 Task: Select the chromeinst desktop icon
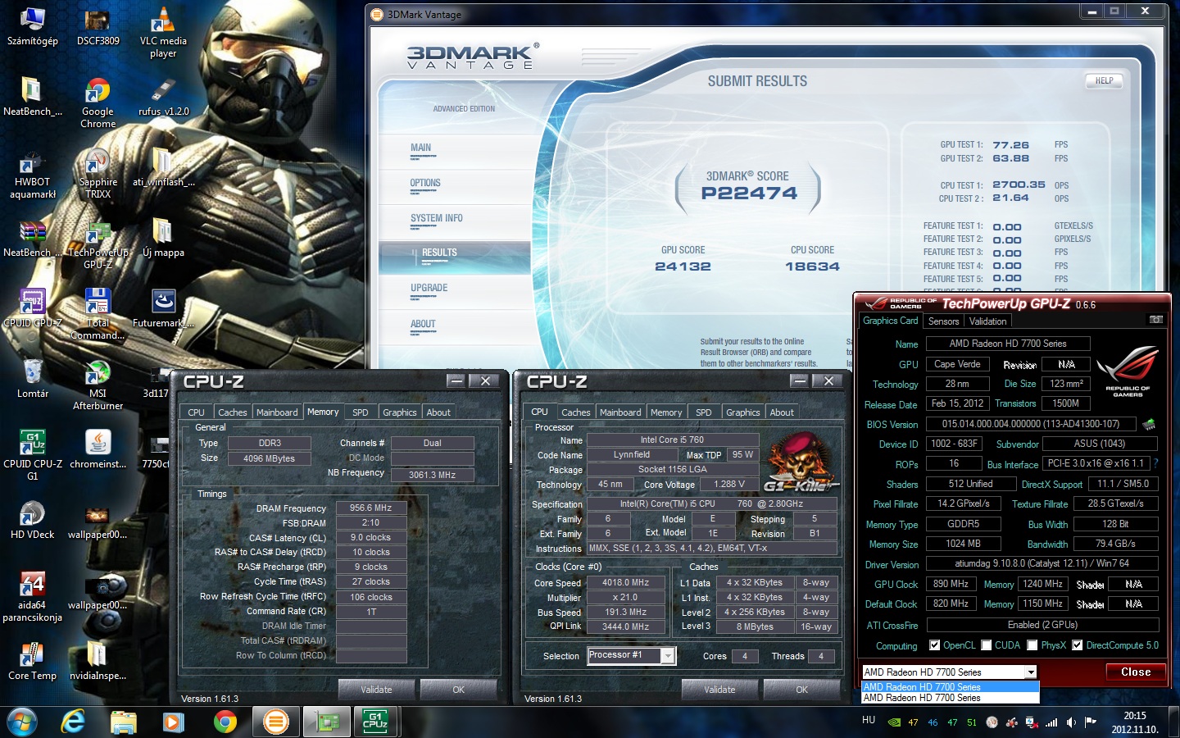[x=98, y=449]
